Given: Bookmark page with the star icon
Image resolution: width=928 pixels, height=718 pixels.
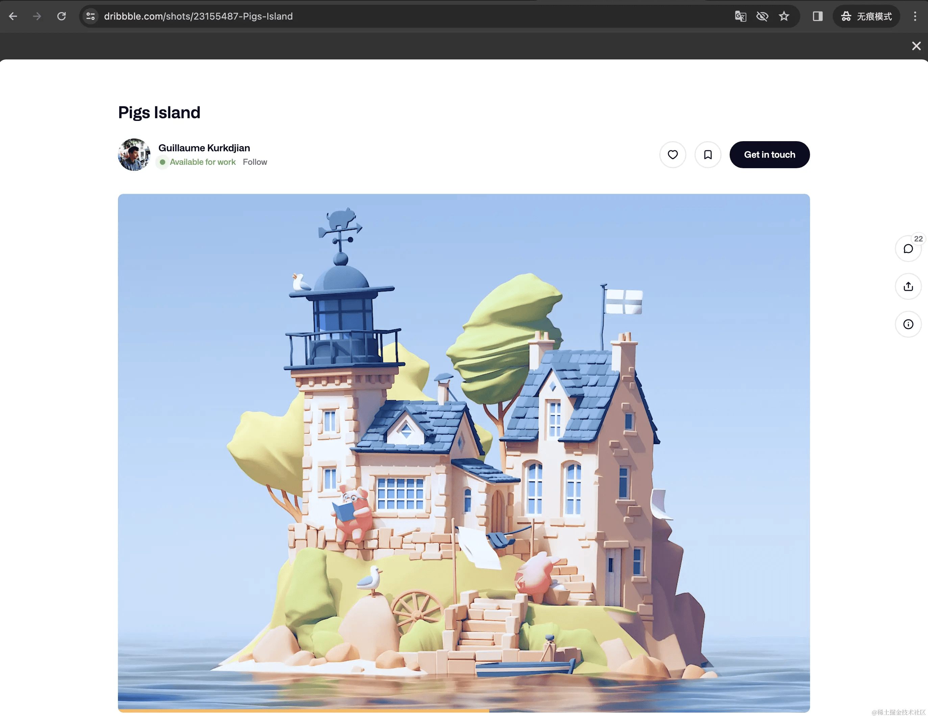Looking at the screenshot, I should coord(784,16).
